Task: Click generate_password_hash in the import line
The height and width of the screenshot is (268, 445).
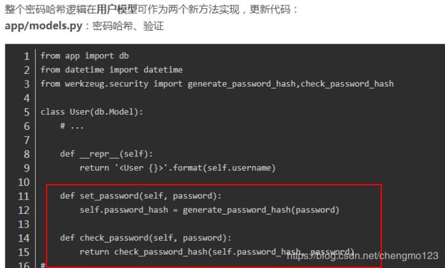Action: 242,84
